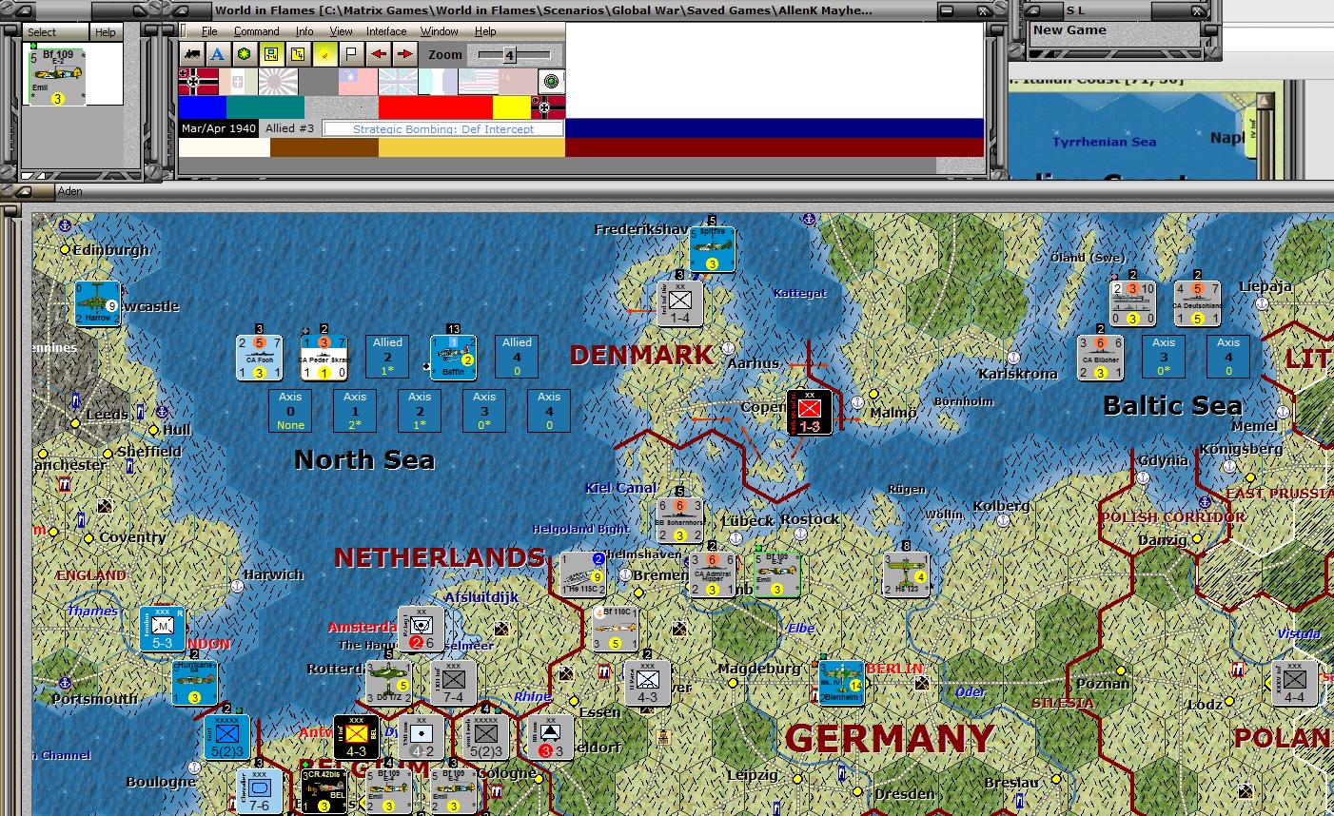
Task: Click the Mar/Apr 1940 turn label
Action: tap(219, 128)
